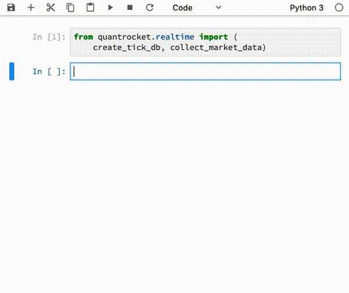Click the 'realtime' module name in the import

174,37
